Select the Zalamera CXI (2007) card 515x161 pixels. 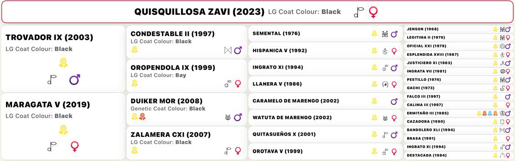[x=187, y=143]
